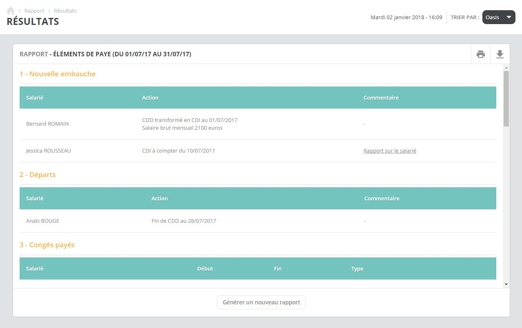Click the RÉSULTATS page title
The width and height of the screenshot is (522, 328).
(x=33, y=22)
